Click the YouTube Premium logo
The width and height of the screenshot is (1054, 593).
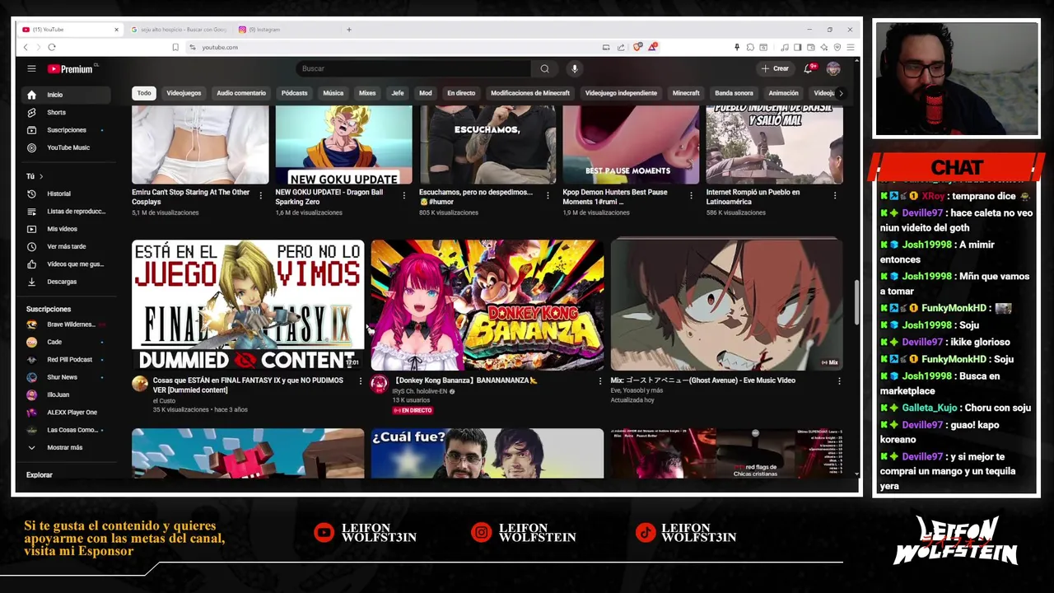point(71,69)
